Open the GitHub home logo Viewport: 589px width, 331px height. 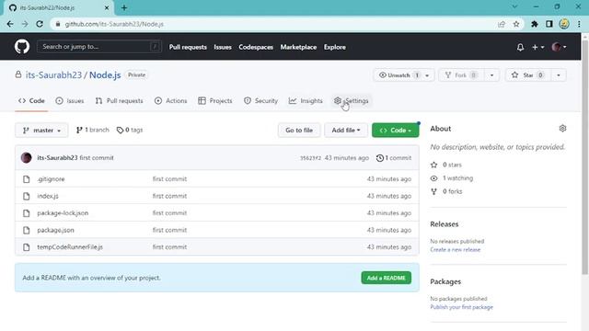pos(22,47)
